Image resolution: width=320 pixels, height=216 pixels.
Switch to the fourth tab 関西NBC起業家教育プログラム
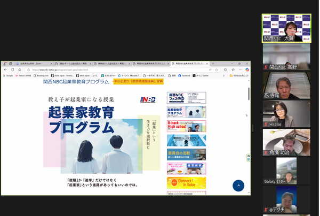coord(150,64)
